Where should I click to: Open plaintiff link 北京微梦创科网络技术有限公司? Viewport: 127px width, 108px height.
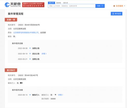[26, 33]
